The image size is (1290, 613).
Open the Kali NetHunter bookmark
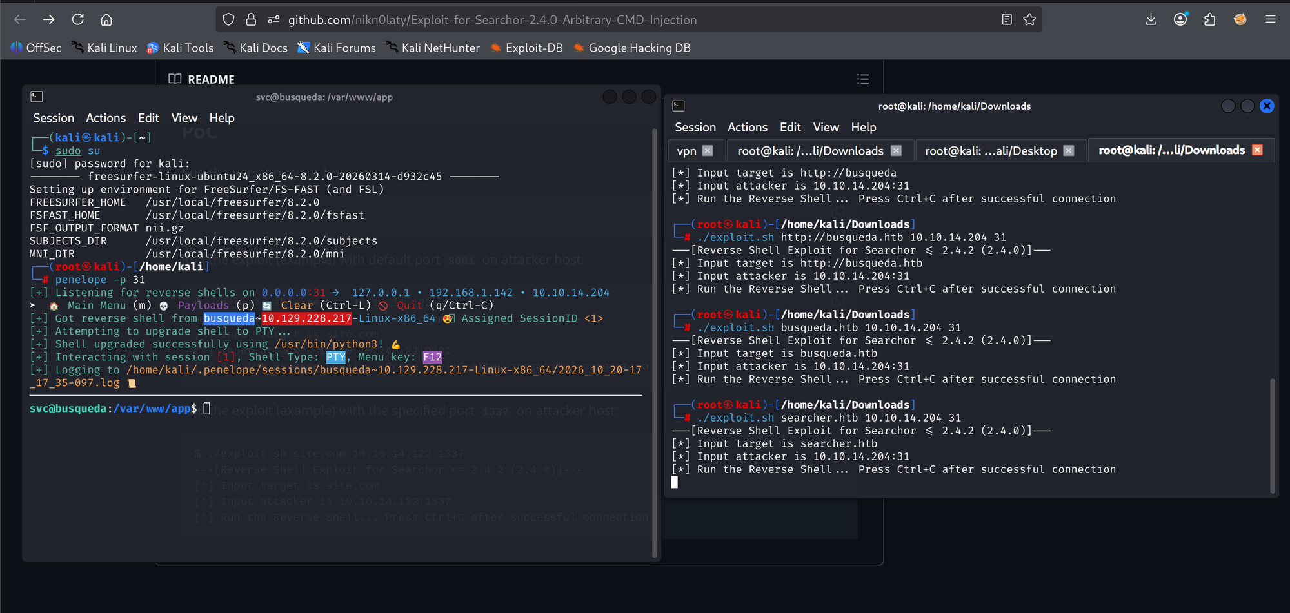click(433, 48)
